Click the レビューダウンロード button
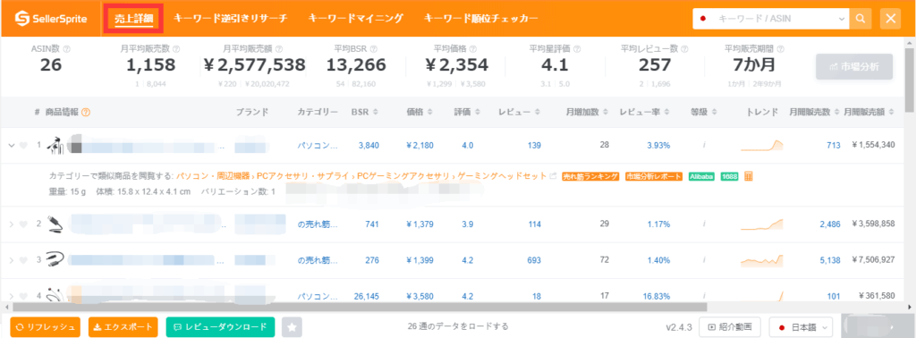The height and width of the screenshot is (338, 916). pyautogui.click(x=220, y=327)
